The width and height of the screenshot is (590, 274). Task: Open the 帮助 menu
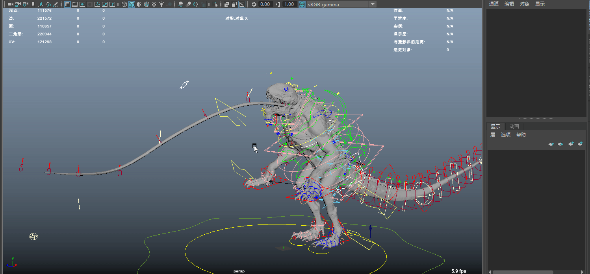[521, 135]
